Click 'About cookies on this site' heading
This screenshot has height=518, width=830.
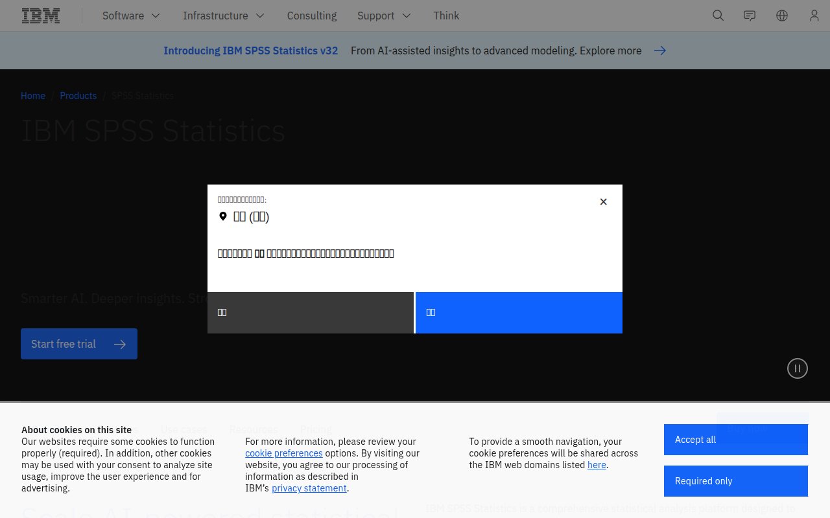point(77,430)
